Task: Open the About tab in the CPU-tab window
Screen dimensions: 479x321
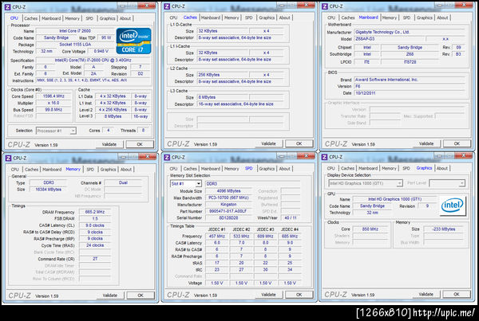Action: 125,18
